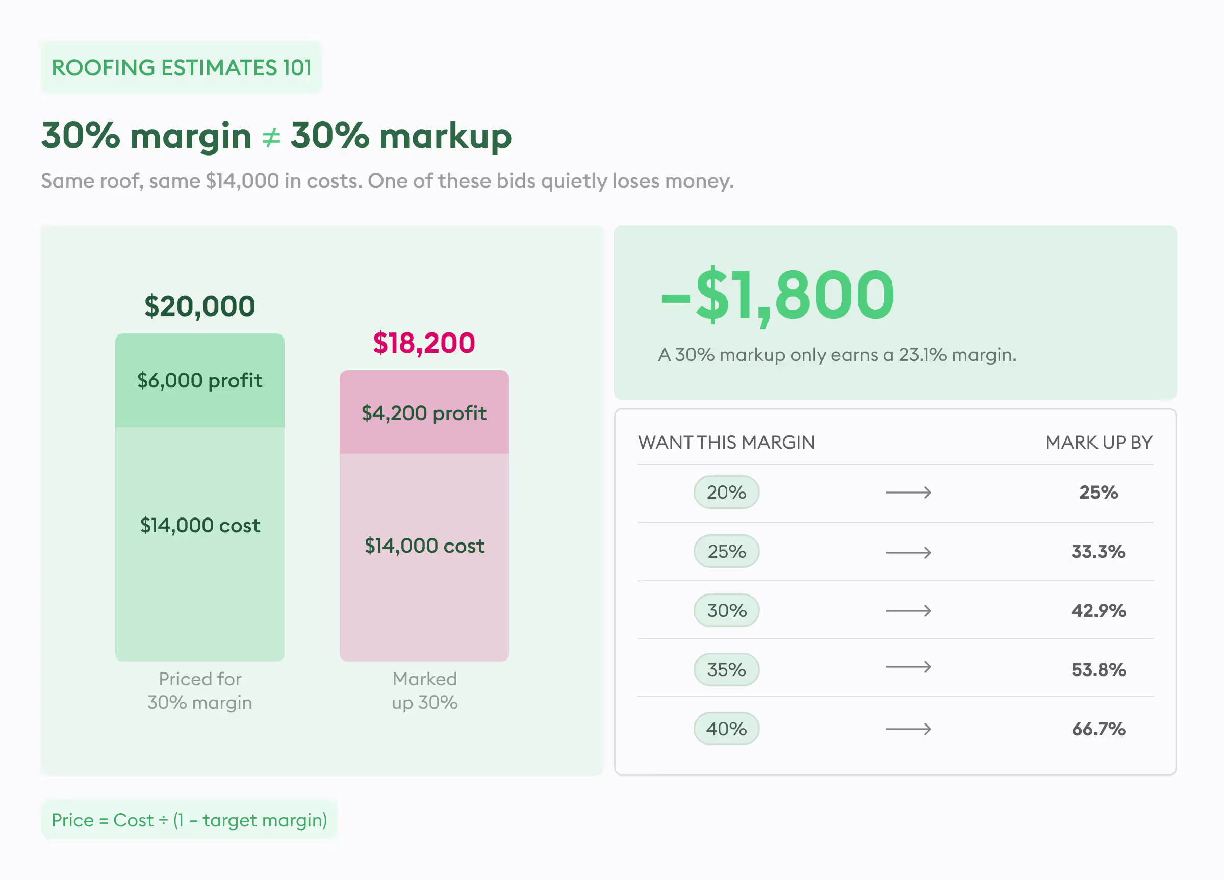This screenshot has width=1224, height=880.
Task: Click the −$1,800 figure
Action: click(778, 296)
